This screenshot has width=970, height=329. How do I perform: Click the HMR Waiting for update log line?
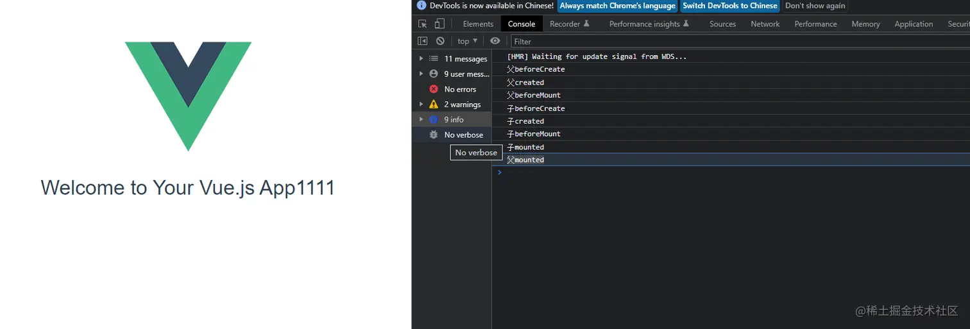731,56
